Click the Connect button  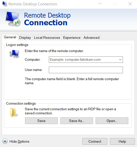[95, 141]
